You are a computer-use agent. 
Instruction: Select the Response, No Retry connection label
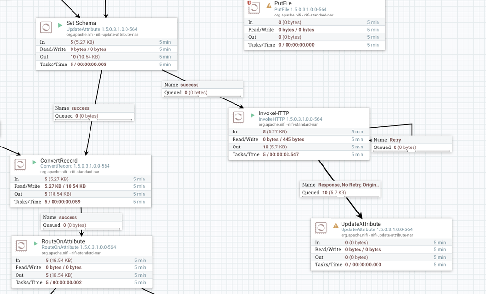[339, 185]
